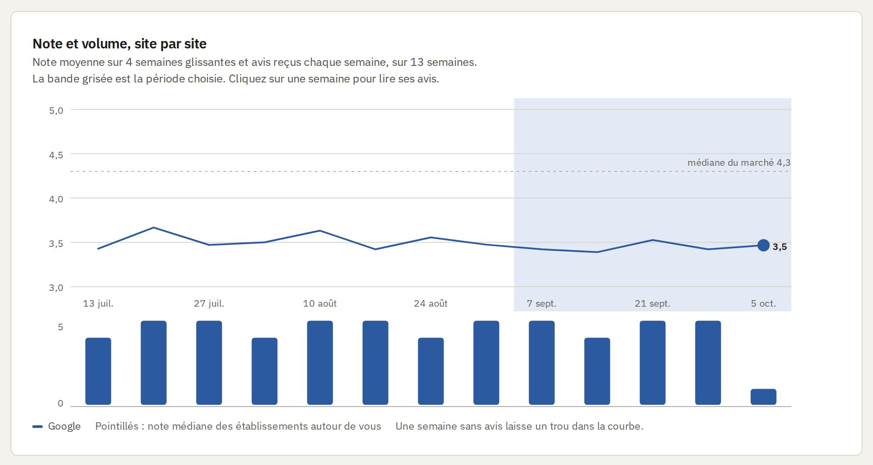This screenshot has height=465, width=873.
Task: Select the volume bar between 7 sept. and 21 sept.
Action: point(597,371)
